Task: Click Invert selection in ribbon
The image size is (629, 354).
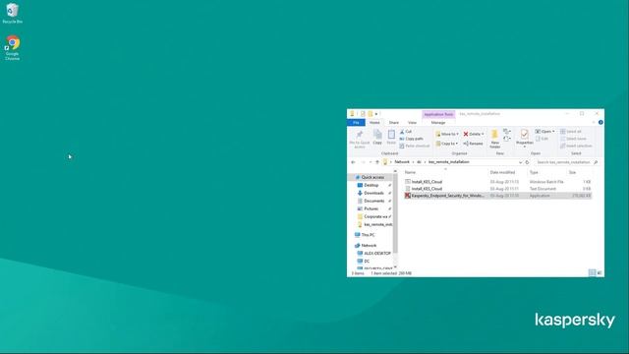Action: click(576, 146)
